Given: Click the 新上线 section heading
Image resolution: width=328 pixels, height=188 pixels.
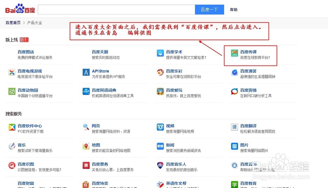Looking at the screenshot, I should [12, 40].
